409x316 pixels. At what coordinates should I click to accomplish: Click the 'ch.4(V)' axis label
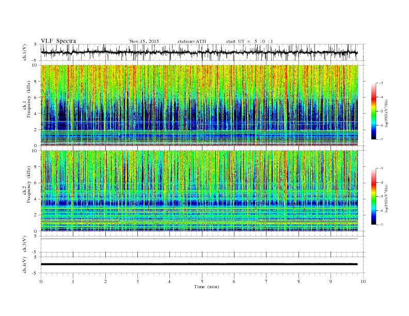pyautogui.click(x=25, y=265)
